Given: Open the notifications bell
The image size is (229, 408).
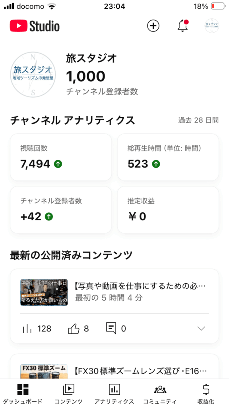Looking at the screenshot, I should click(183, 26).
